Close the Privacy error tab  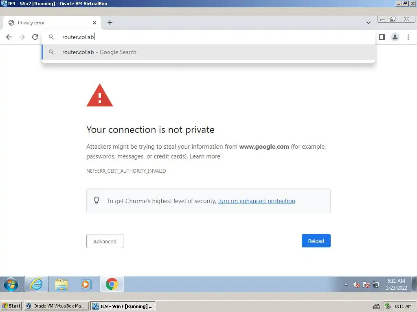(x=94, y=23)
